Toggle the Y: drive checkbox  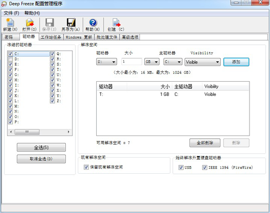tap(52, 96)
